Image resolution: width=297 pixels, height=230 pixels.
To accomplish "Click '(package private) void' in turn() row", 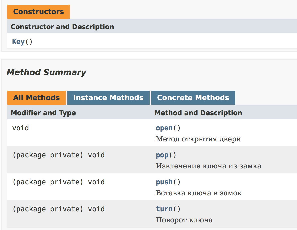I will point(59,209).
